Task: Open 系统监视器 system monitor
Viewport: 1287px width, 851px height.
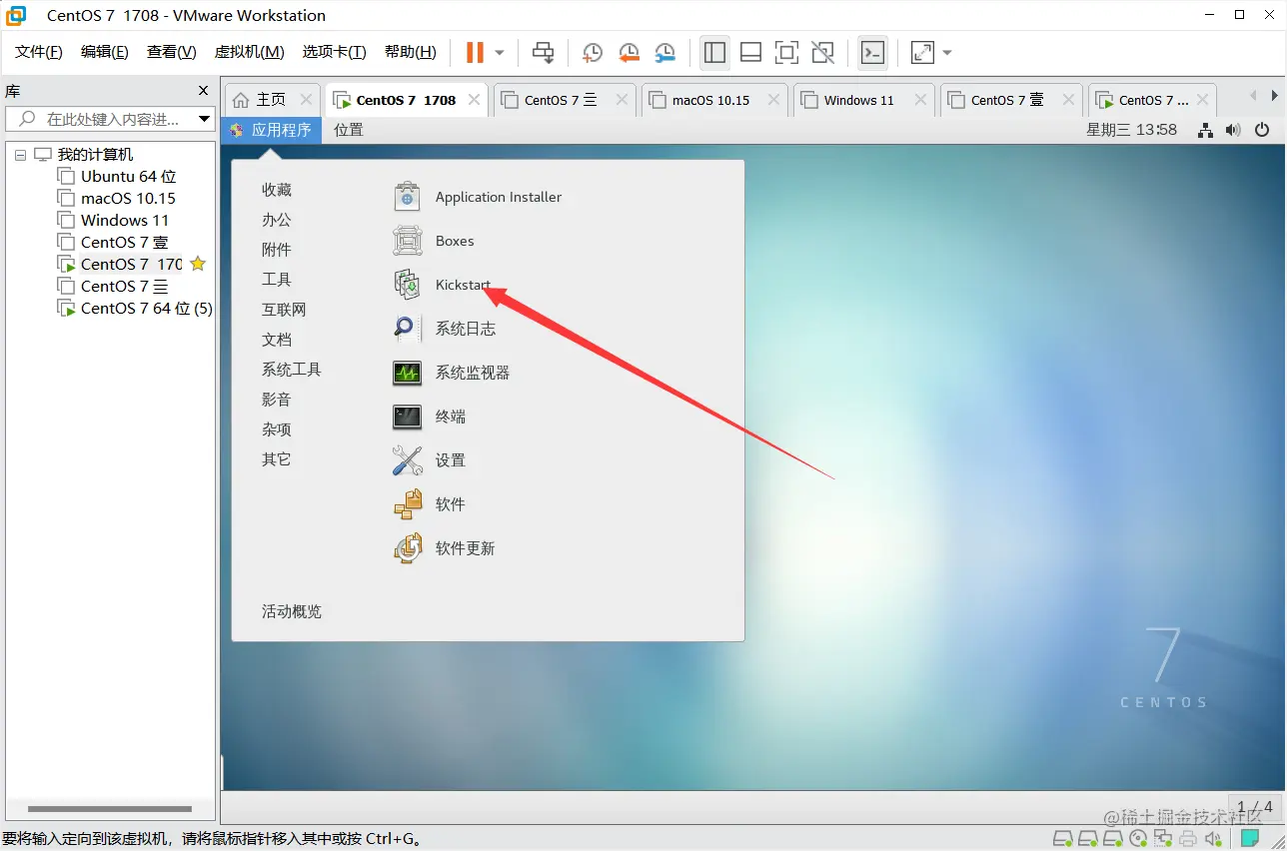Action: coord(451,373)
